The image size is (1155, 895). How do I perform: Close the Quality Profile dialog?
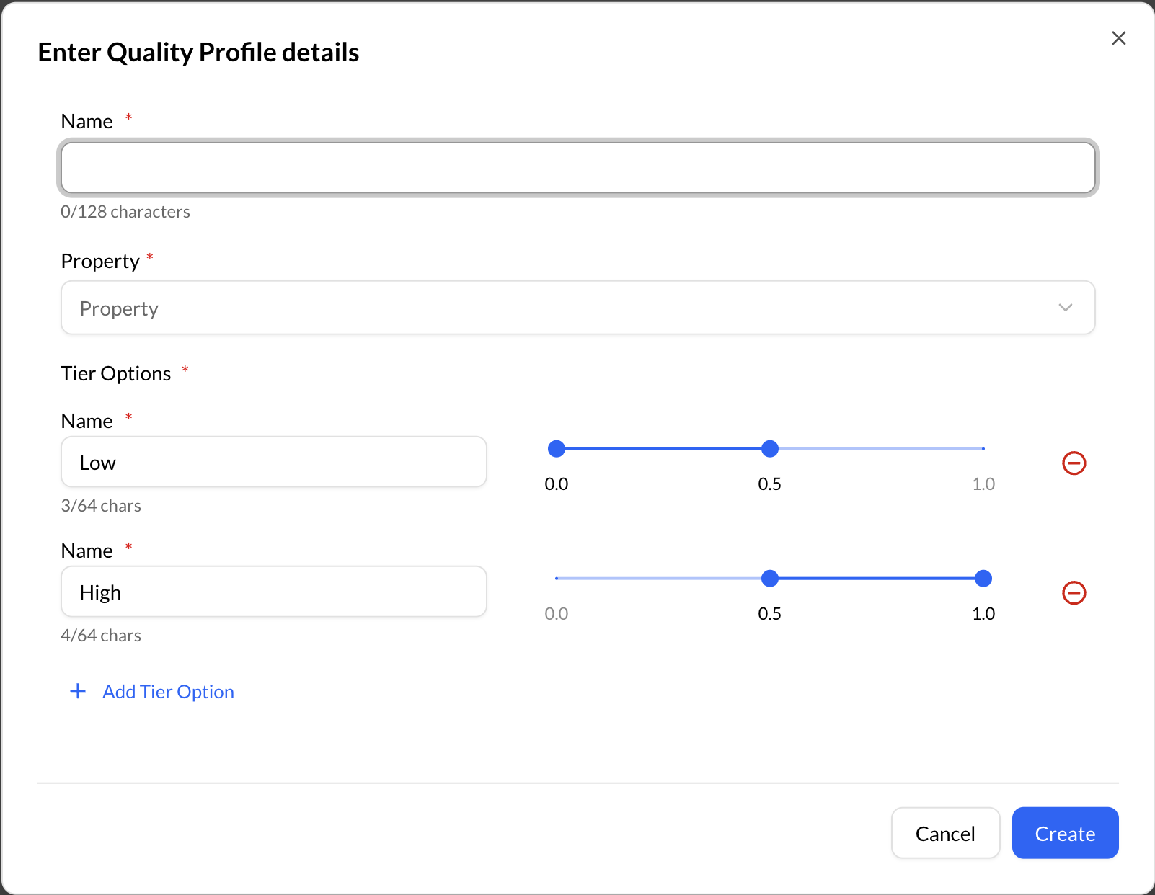1118,38
